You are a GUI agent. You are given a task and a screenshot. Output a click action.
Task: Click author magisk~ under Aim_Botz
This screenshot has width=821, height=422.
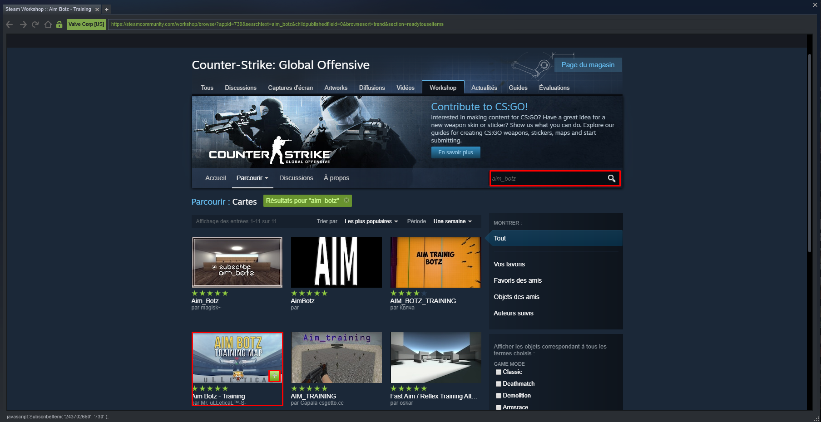pyautogui.click(x=211, y=308)
